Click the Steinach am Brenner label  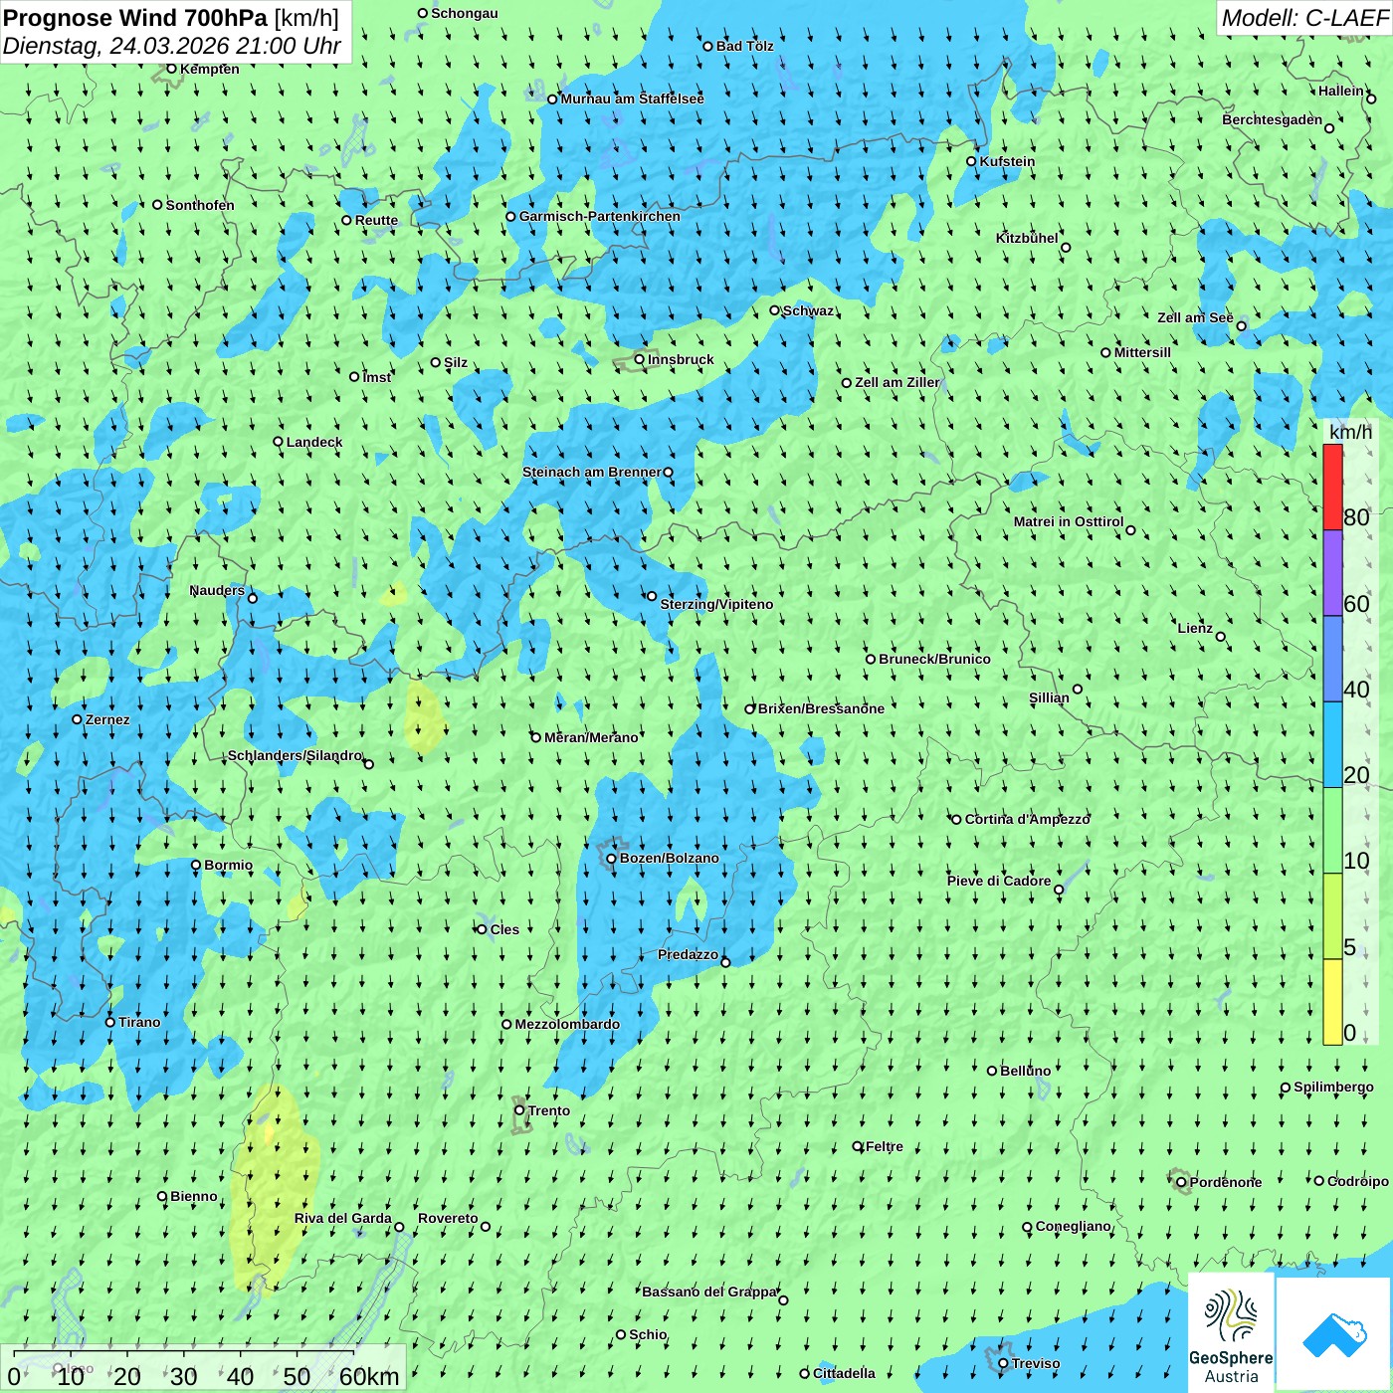(x=592, y=472)
